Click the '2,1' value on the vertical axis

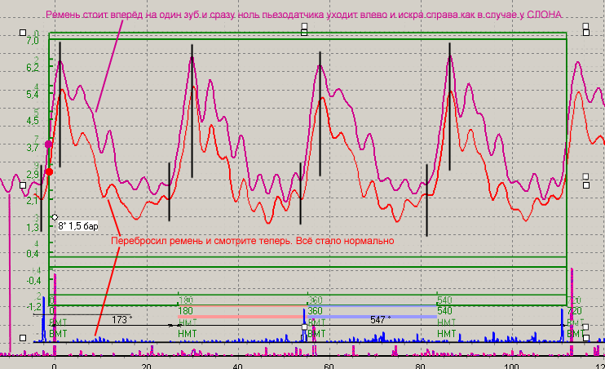click(33, 201)
